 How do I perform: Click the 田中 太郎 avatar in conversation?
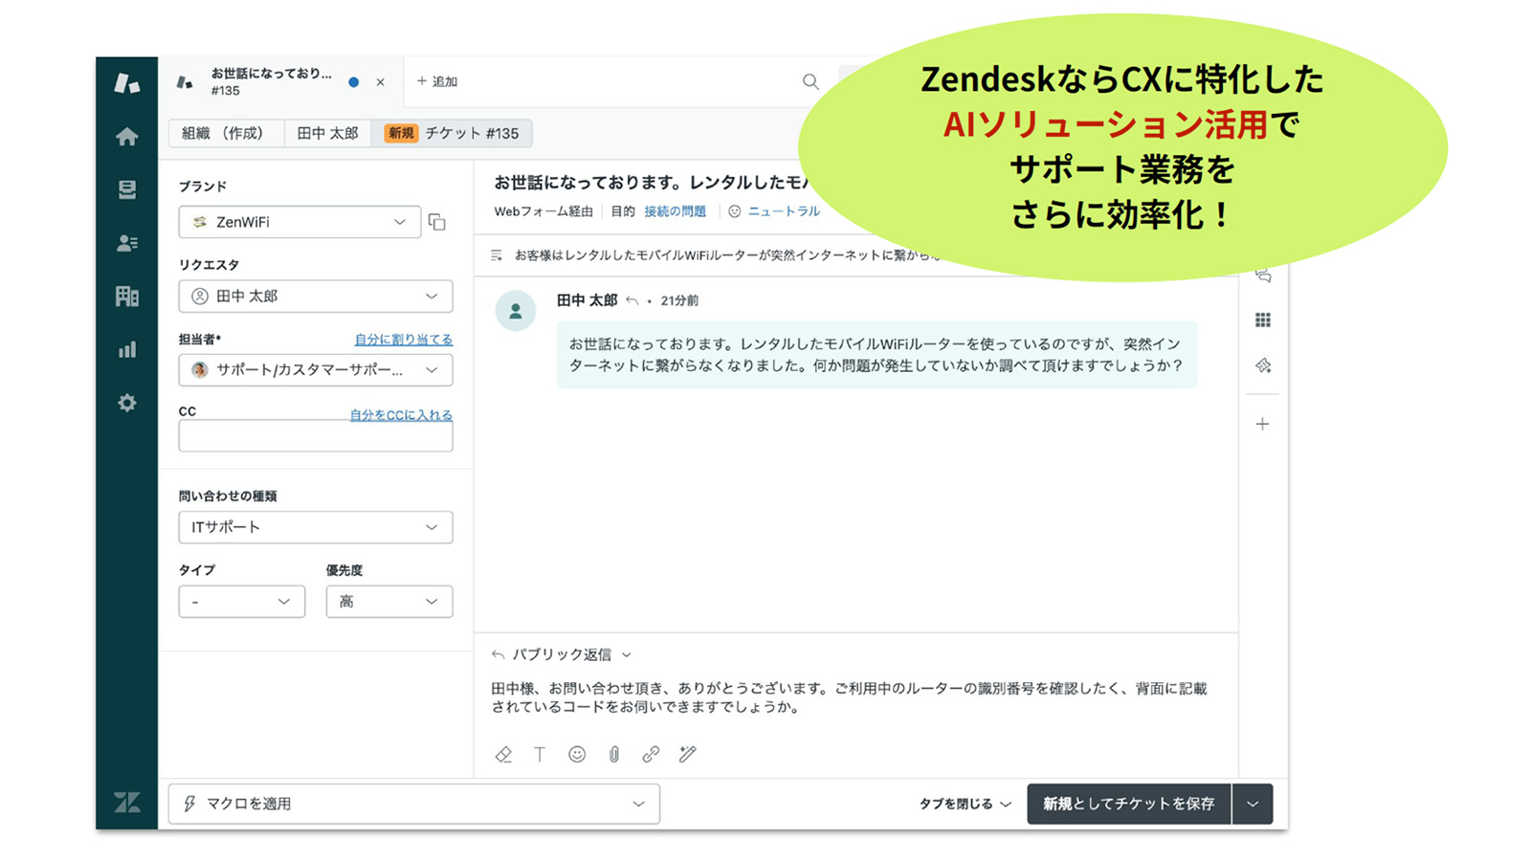tap(515, 311)
